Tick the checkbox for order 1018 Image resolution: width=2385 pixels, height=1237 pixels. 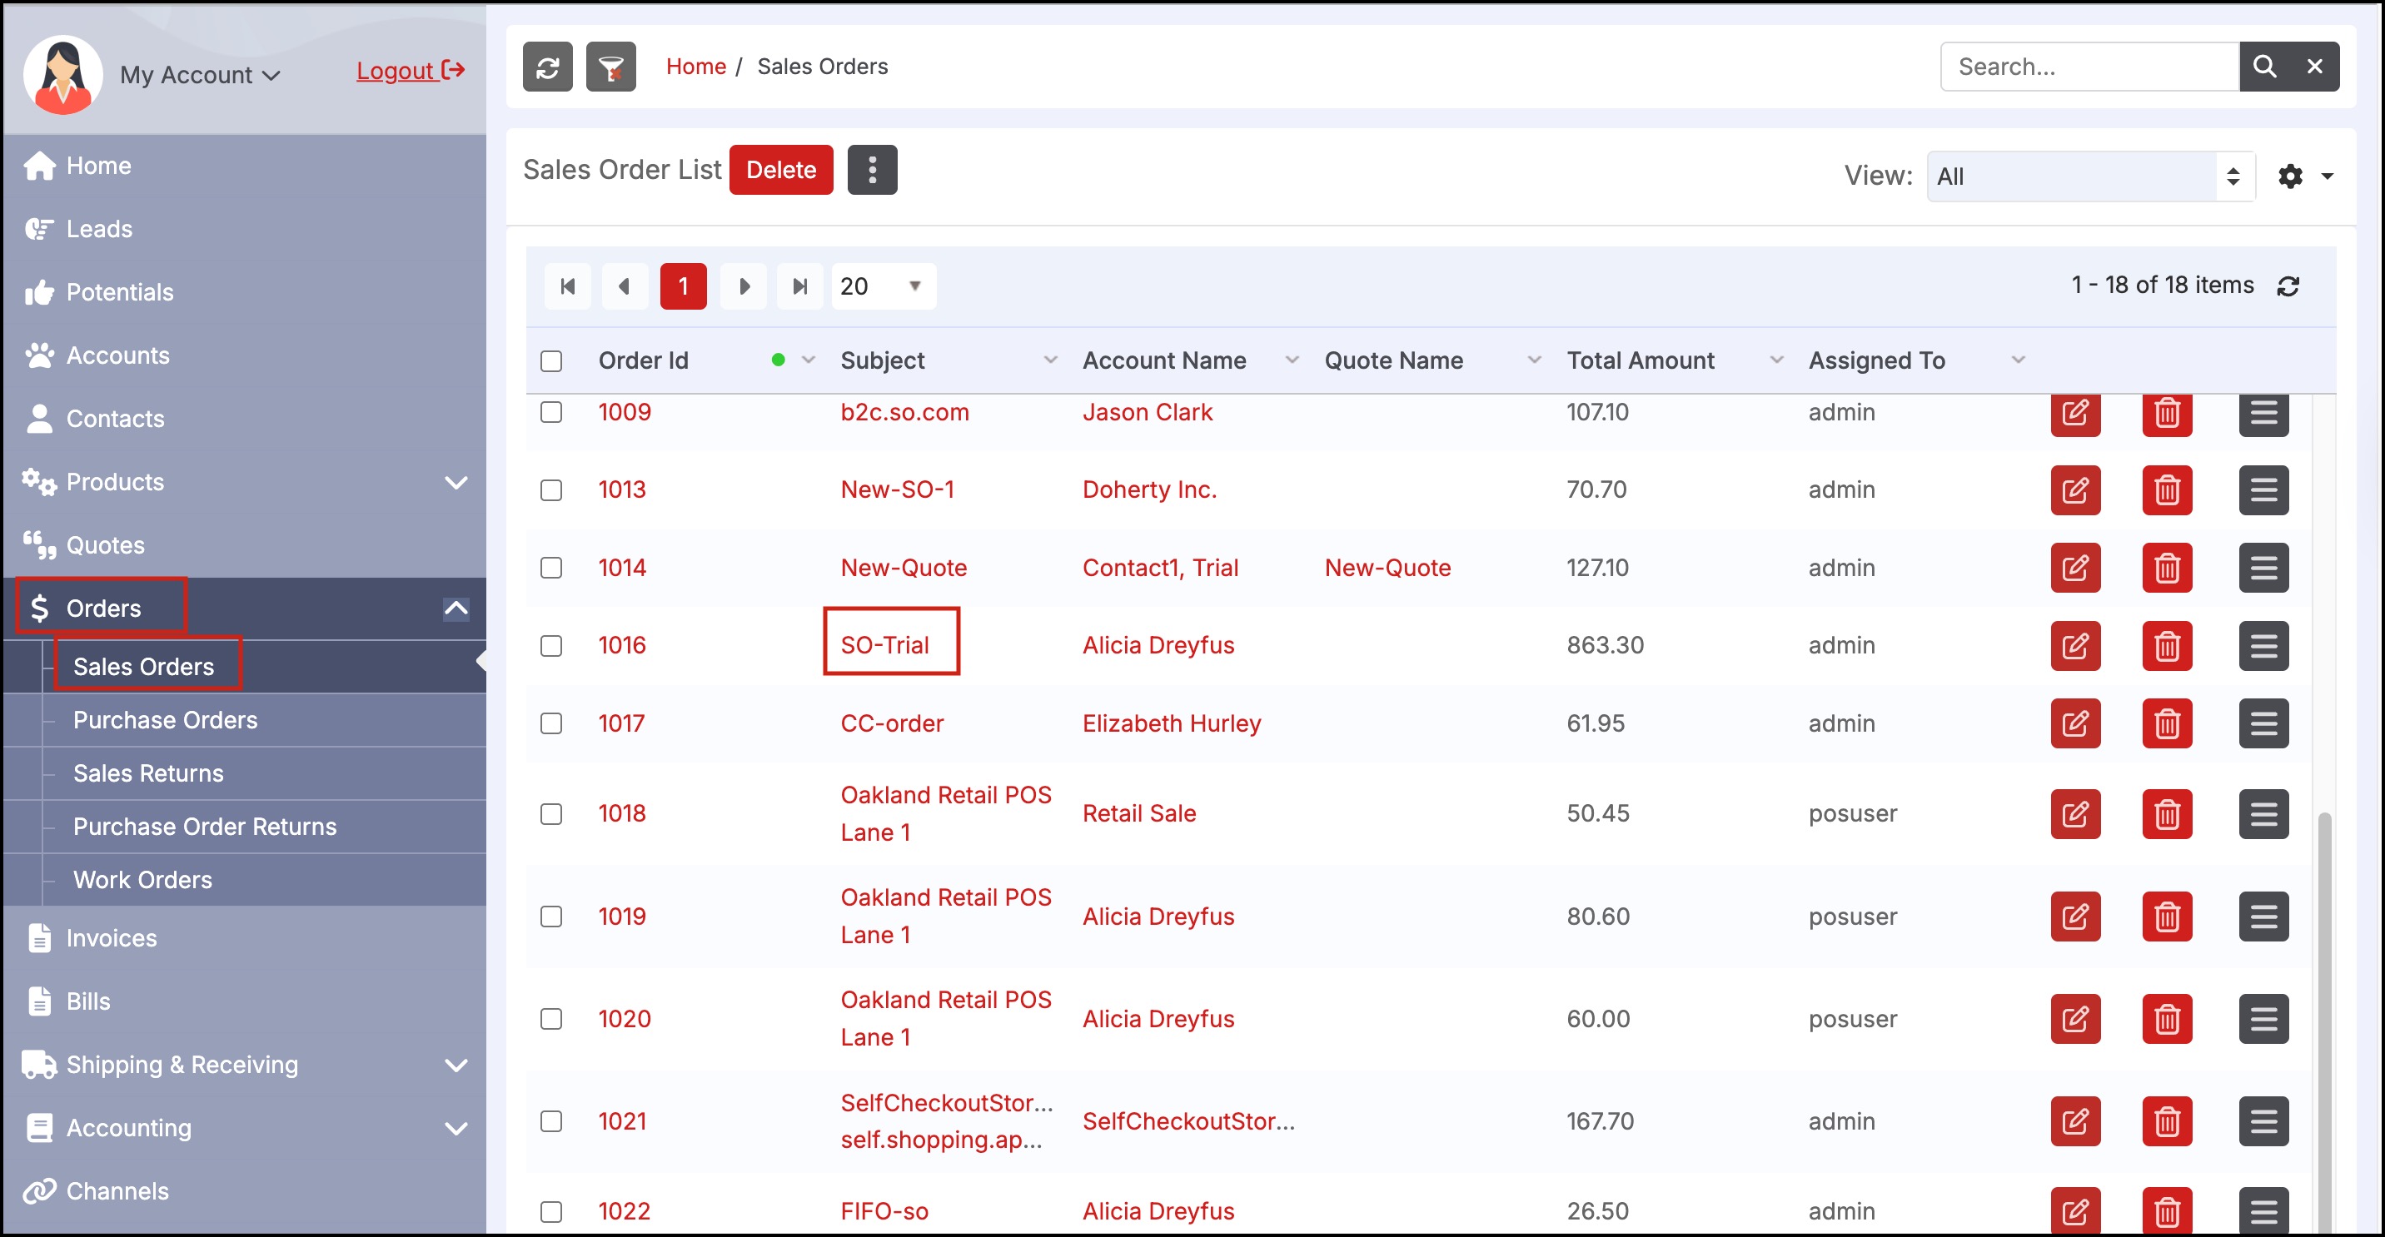click(x=551, y=814)
